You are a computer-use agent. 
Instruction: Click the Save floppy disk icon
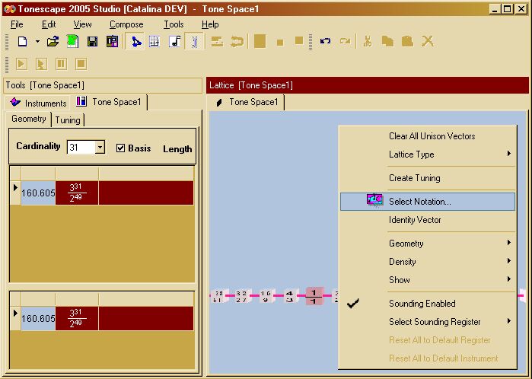(92, 42)
